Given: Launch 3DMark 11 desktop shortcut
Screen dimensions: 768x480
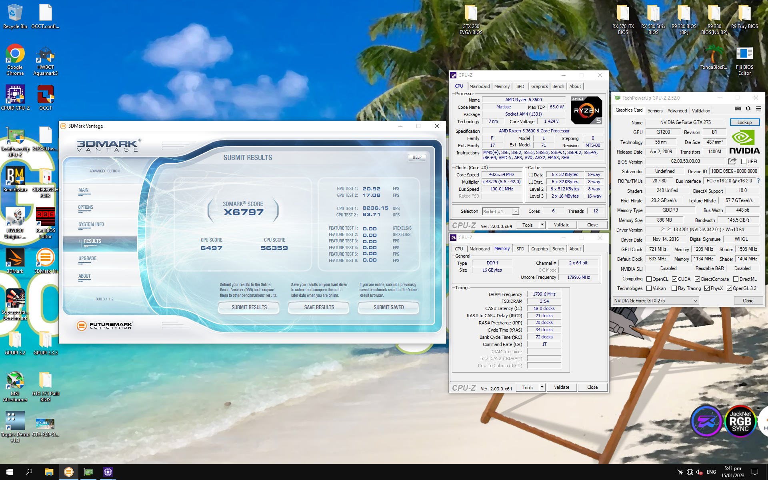Looking at the screenshot, I should click(x=45, y=260).
